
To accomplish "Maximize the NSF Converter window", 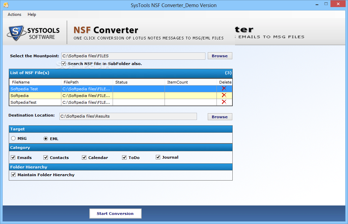I will pyautogui.click(x=326, y=4).
